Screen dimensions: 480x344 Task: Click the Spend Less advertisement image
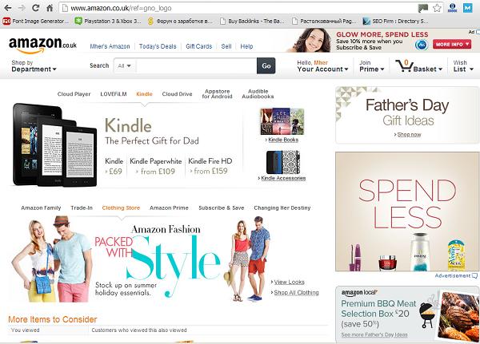click(407, 212)
